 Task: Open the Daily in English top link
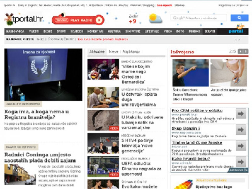click(x=27, y=5)
